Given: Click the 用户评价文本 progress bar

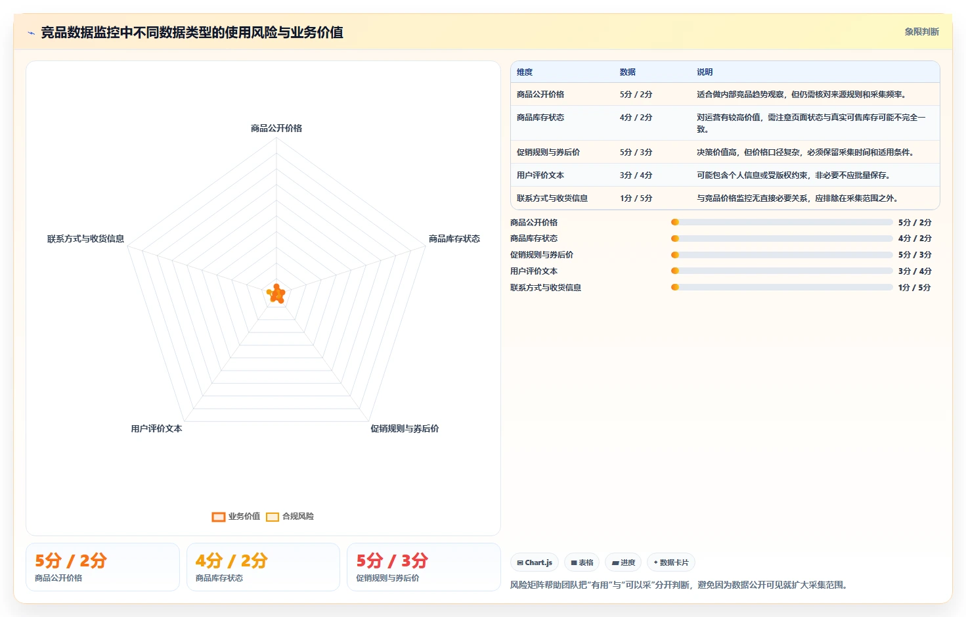Looking at the screenshot, I should coord(781,271).
